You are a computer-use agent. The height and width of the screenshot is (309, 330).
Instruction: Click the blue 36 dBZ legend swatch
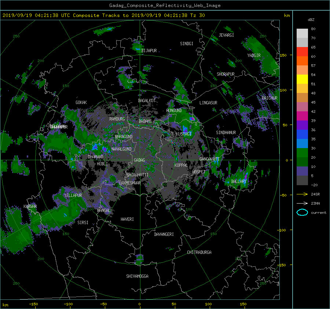pos(302,134)
